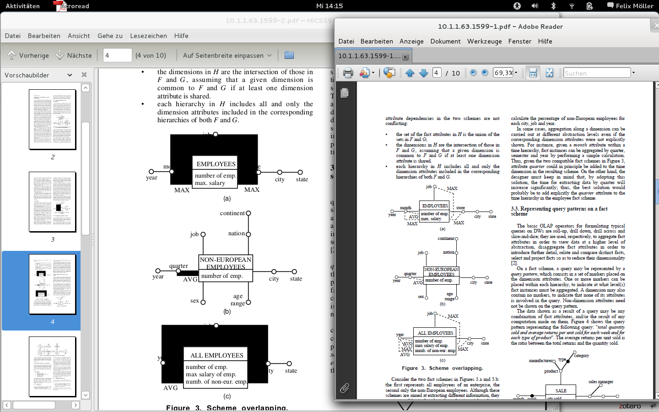Open the Auf Seitenbreite einpassen dropdown
659x412 pixels.
(227, 55)
